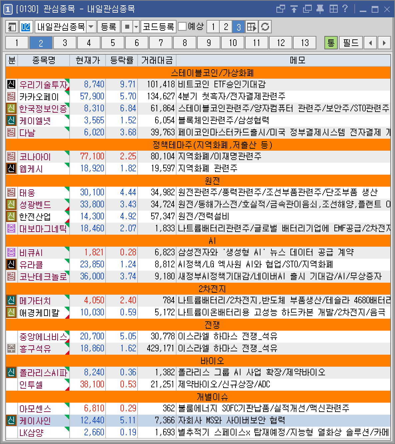The height and width of the screenshot is (444, 395).
Task: Sort by the 등락률 column header
Action: click(x=122, y=60)
